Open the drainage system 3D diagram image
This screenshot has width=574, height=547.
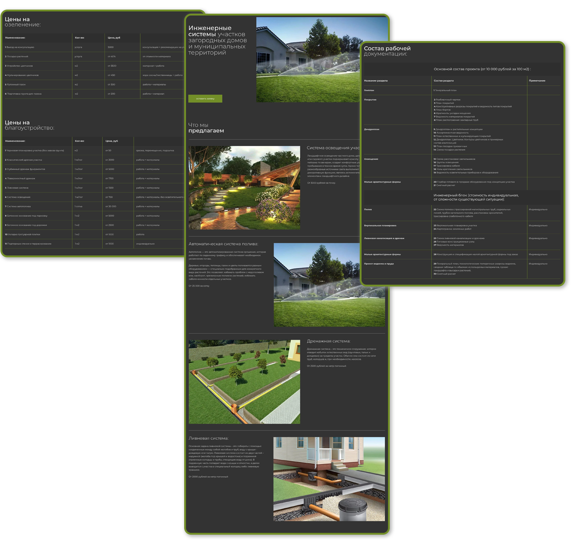[244, 381]
